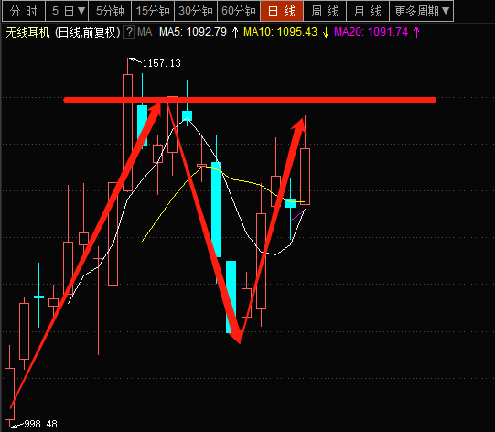
Task: Click the red horizontal resistance line
Action: [x=250, y=100]
